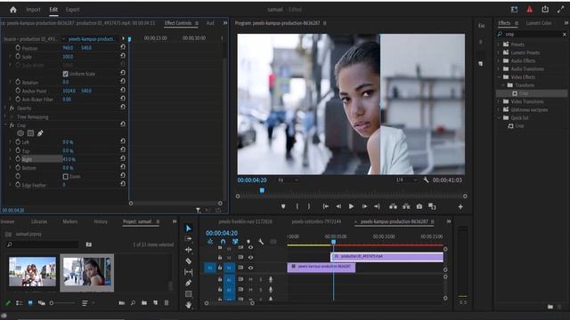570x320 pixels.
Task: Clear the Effects search field
Action: (x=564, y=34)
